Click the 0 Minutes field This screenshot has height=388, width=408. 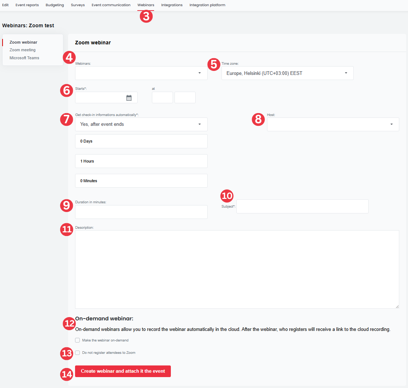[141, 181]
